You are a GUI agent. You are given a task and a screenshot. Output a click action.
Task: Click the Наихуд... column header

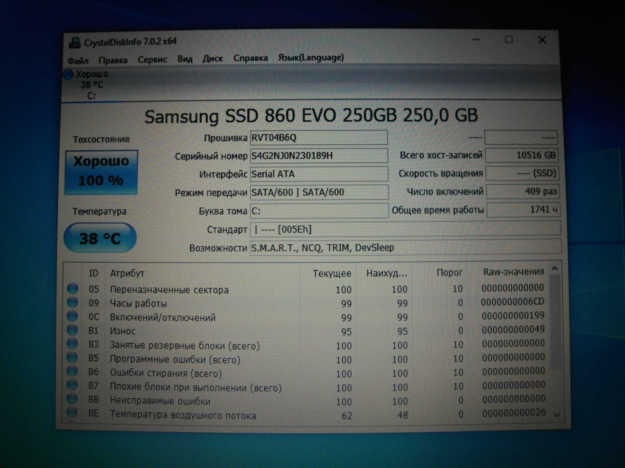[x=387, y=273]
